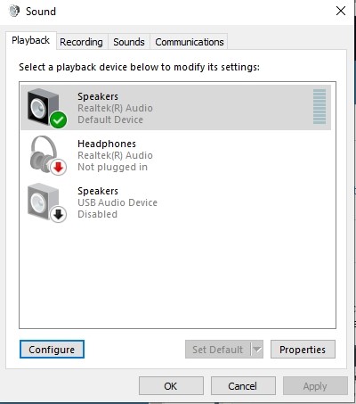This screenshot has height=404, width=356.
Task: Click the black disabled arrow badge
Action: tap(58, 214)
